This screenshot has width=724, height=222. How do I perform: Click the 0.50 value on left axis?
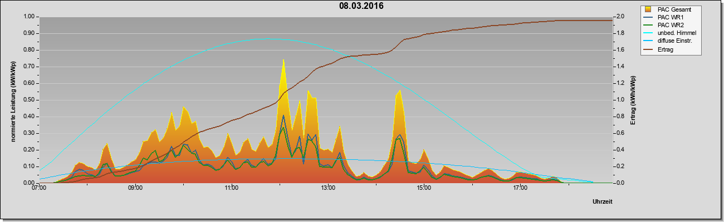(x=30, y=100)
